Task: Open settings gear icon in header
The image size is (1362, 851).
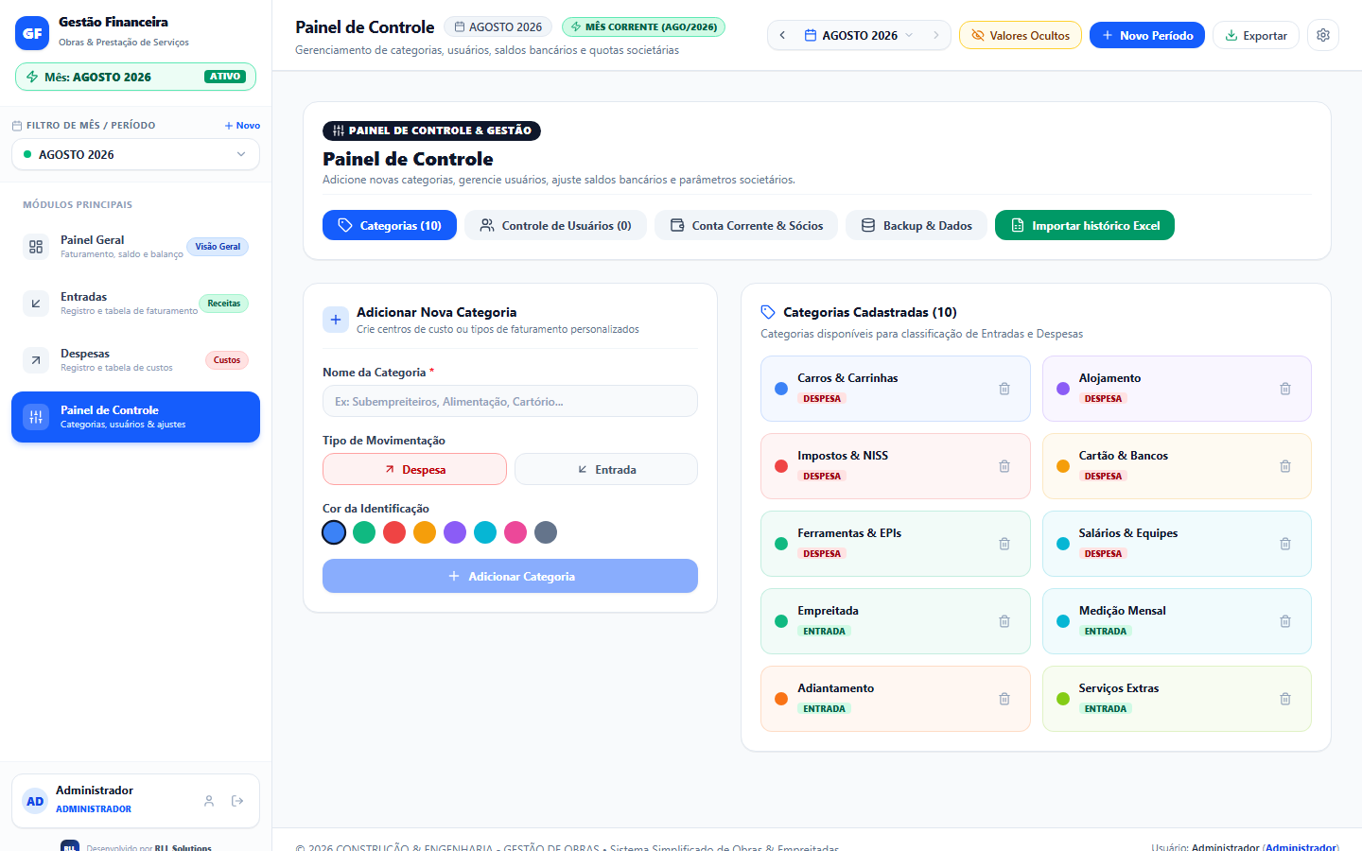Action: [1323, 35]
